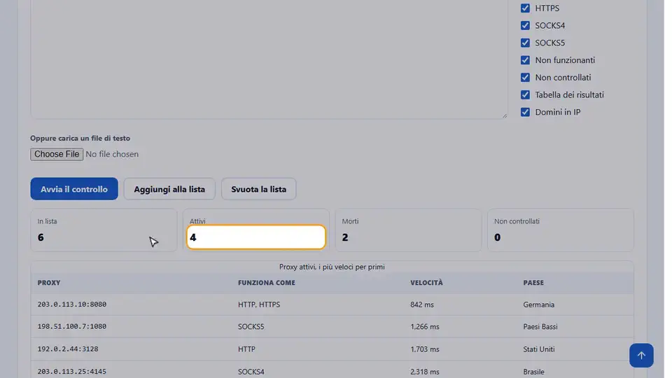The height and width of the screenshot is (378, 672).
Task: Uncheck the HTTPS checkbox
Action: (525, 8)
